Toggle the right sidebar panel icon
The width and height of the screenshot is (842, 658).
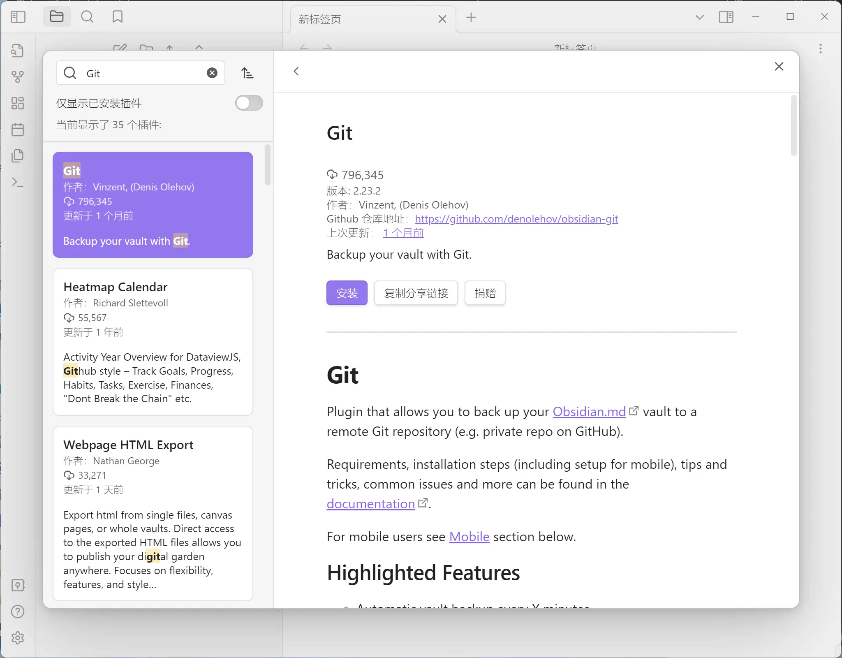(726, 17)
